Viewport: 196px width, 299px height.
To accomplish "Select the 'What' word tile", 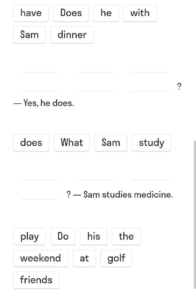I will point(72,143).
